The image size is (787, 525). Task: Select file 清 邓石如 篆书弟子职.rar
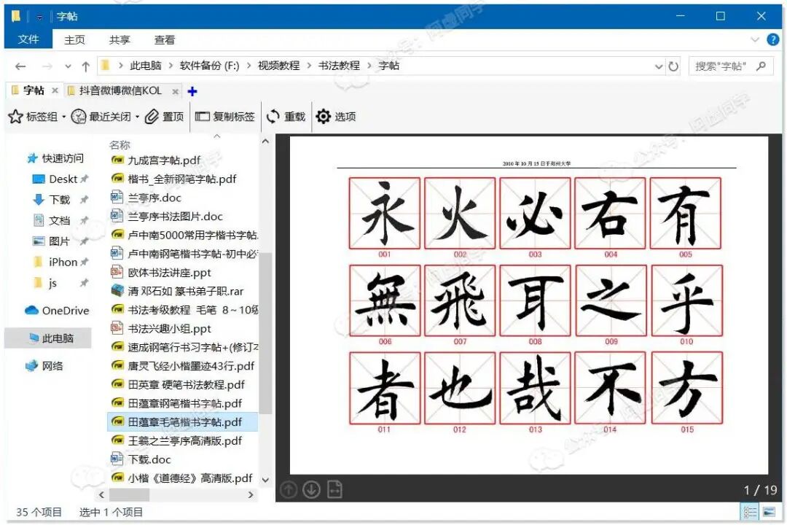pos(177,291)
